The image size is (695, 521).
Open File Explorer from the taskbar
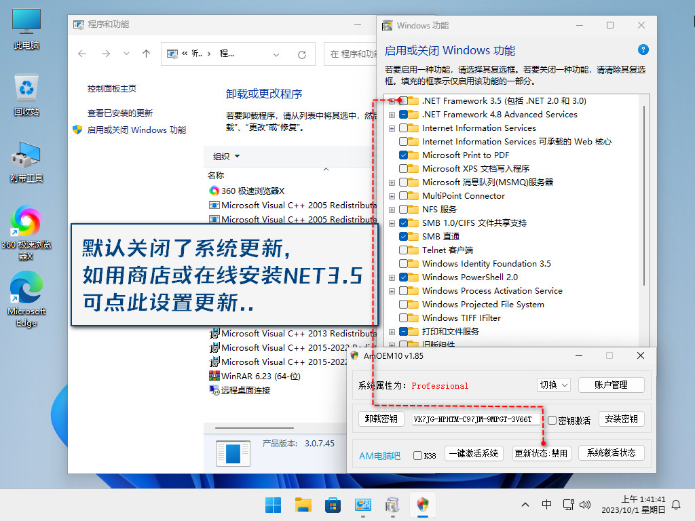click(303, 505)
